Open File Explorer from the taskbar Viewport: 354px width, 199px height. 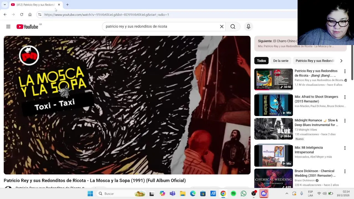tap(183, 193)
